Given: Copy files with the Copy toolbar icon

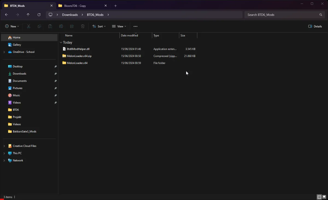Looking at the screenshot, I should (x=39, y=26).
